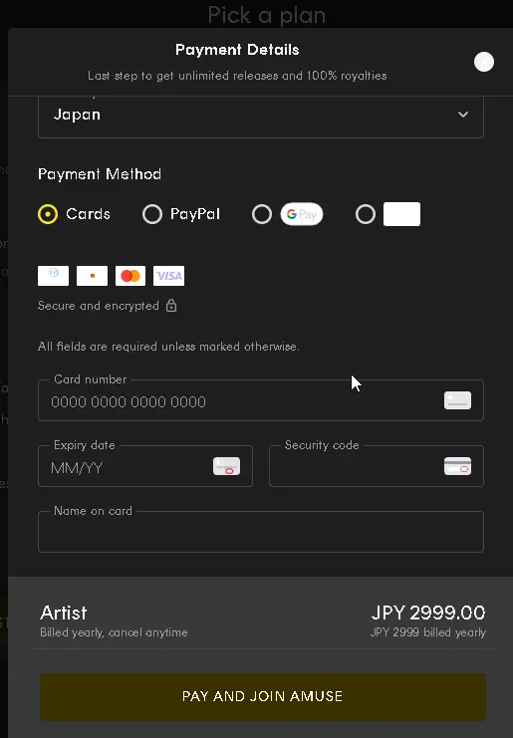Open the country dropdown showing Japan
513x738 pixels.
click(x=261, y=116)
